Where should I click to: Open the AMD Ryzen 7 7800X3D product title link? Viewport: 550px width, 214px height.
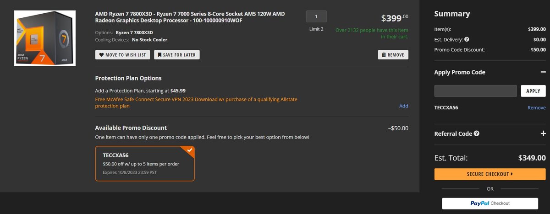click(190, 17)
